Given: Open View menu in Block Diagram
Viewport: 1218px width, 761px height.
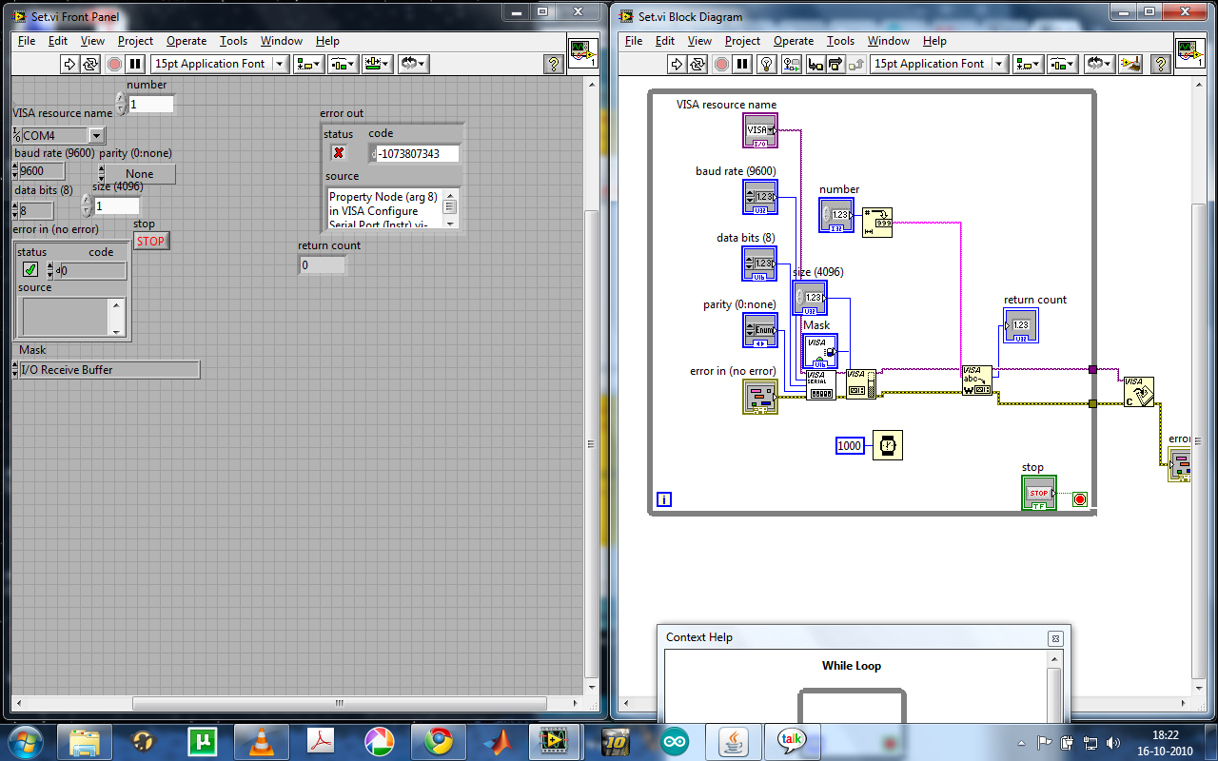Looking at the screenshot, I should (x=699, y=41).
